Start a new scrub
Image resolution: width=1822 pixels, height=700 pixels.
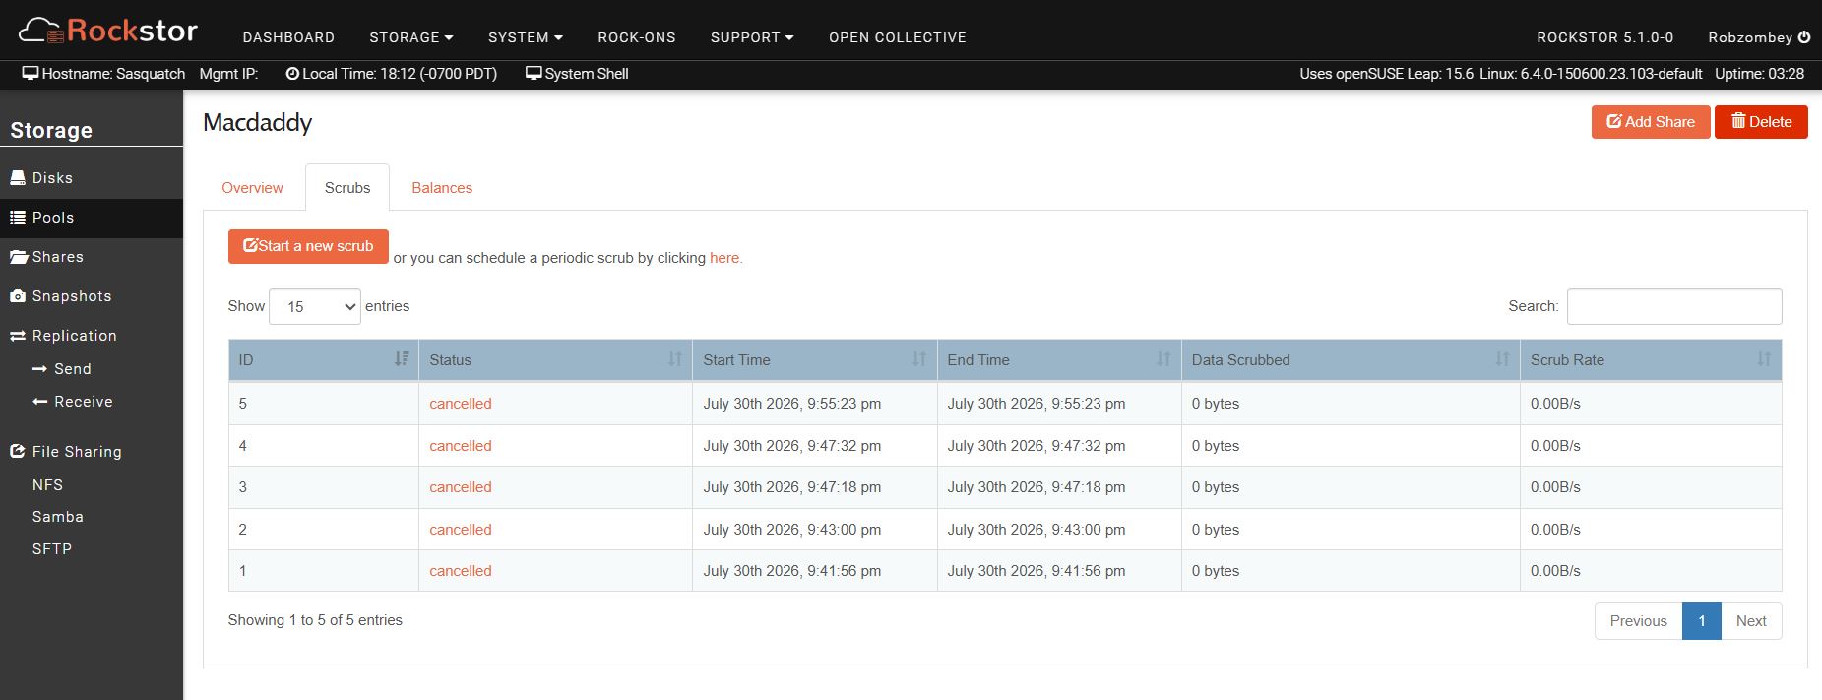click(308, 246)
